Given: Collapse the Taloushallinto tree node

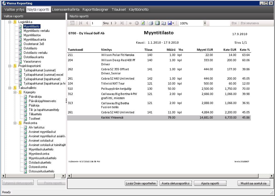Looking at the screenshot, I should click(10, 88).
